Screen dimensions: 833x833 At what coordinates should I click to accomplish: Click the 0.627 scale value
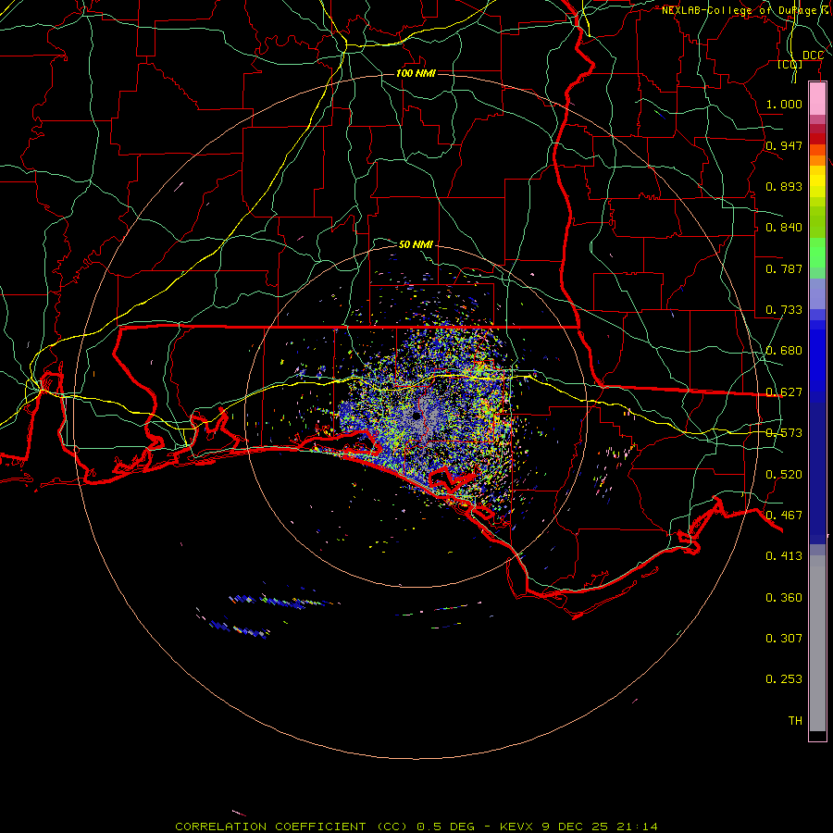pyautogui.click(x=784, y=392)
